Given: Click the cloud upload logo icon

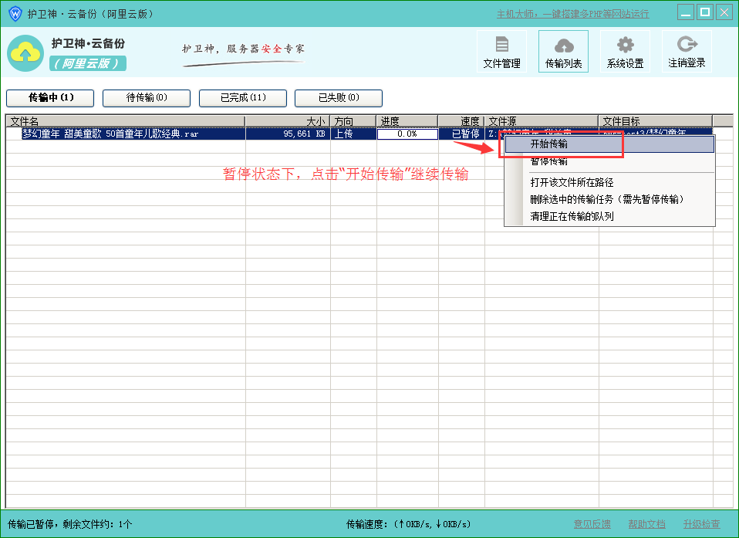Looking at the screenshot, I should pos(25,53).
